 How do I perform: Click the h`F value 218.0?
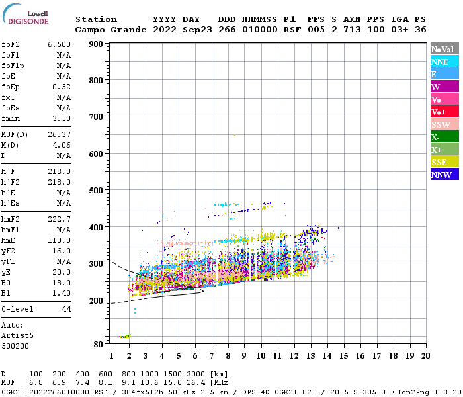pyautogui.click(x=59, y=171)
